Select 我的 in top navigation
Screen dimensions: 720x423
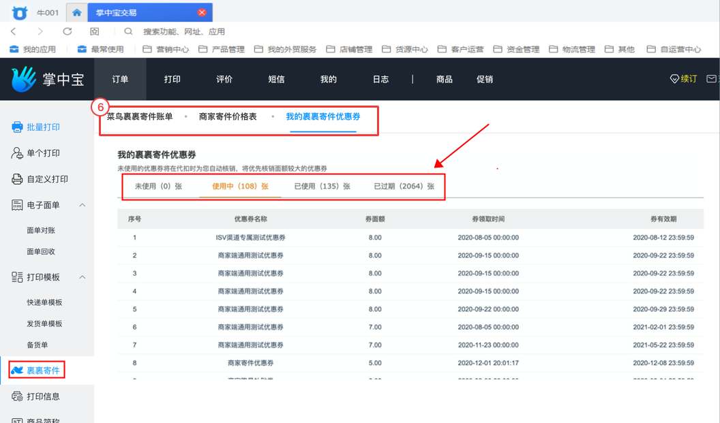pyautogui.click(x=329, y=80)
